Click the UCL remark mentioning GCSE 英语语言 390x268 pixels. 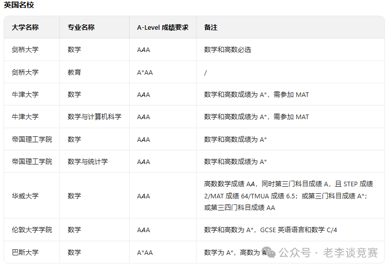(271, 230)
